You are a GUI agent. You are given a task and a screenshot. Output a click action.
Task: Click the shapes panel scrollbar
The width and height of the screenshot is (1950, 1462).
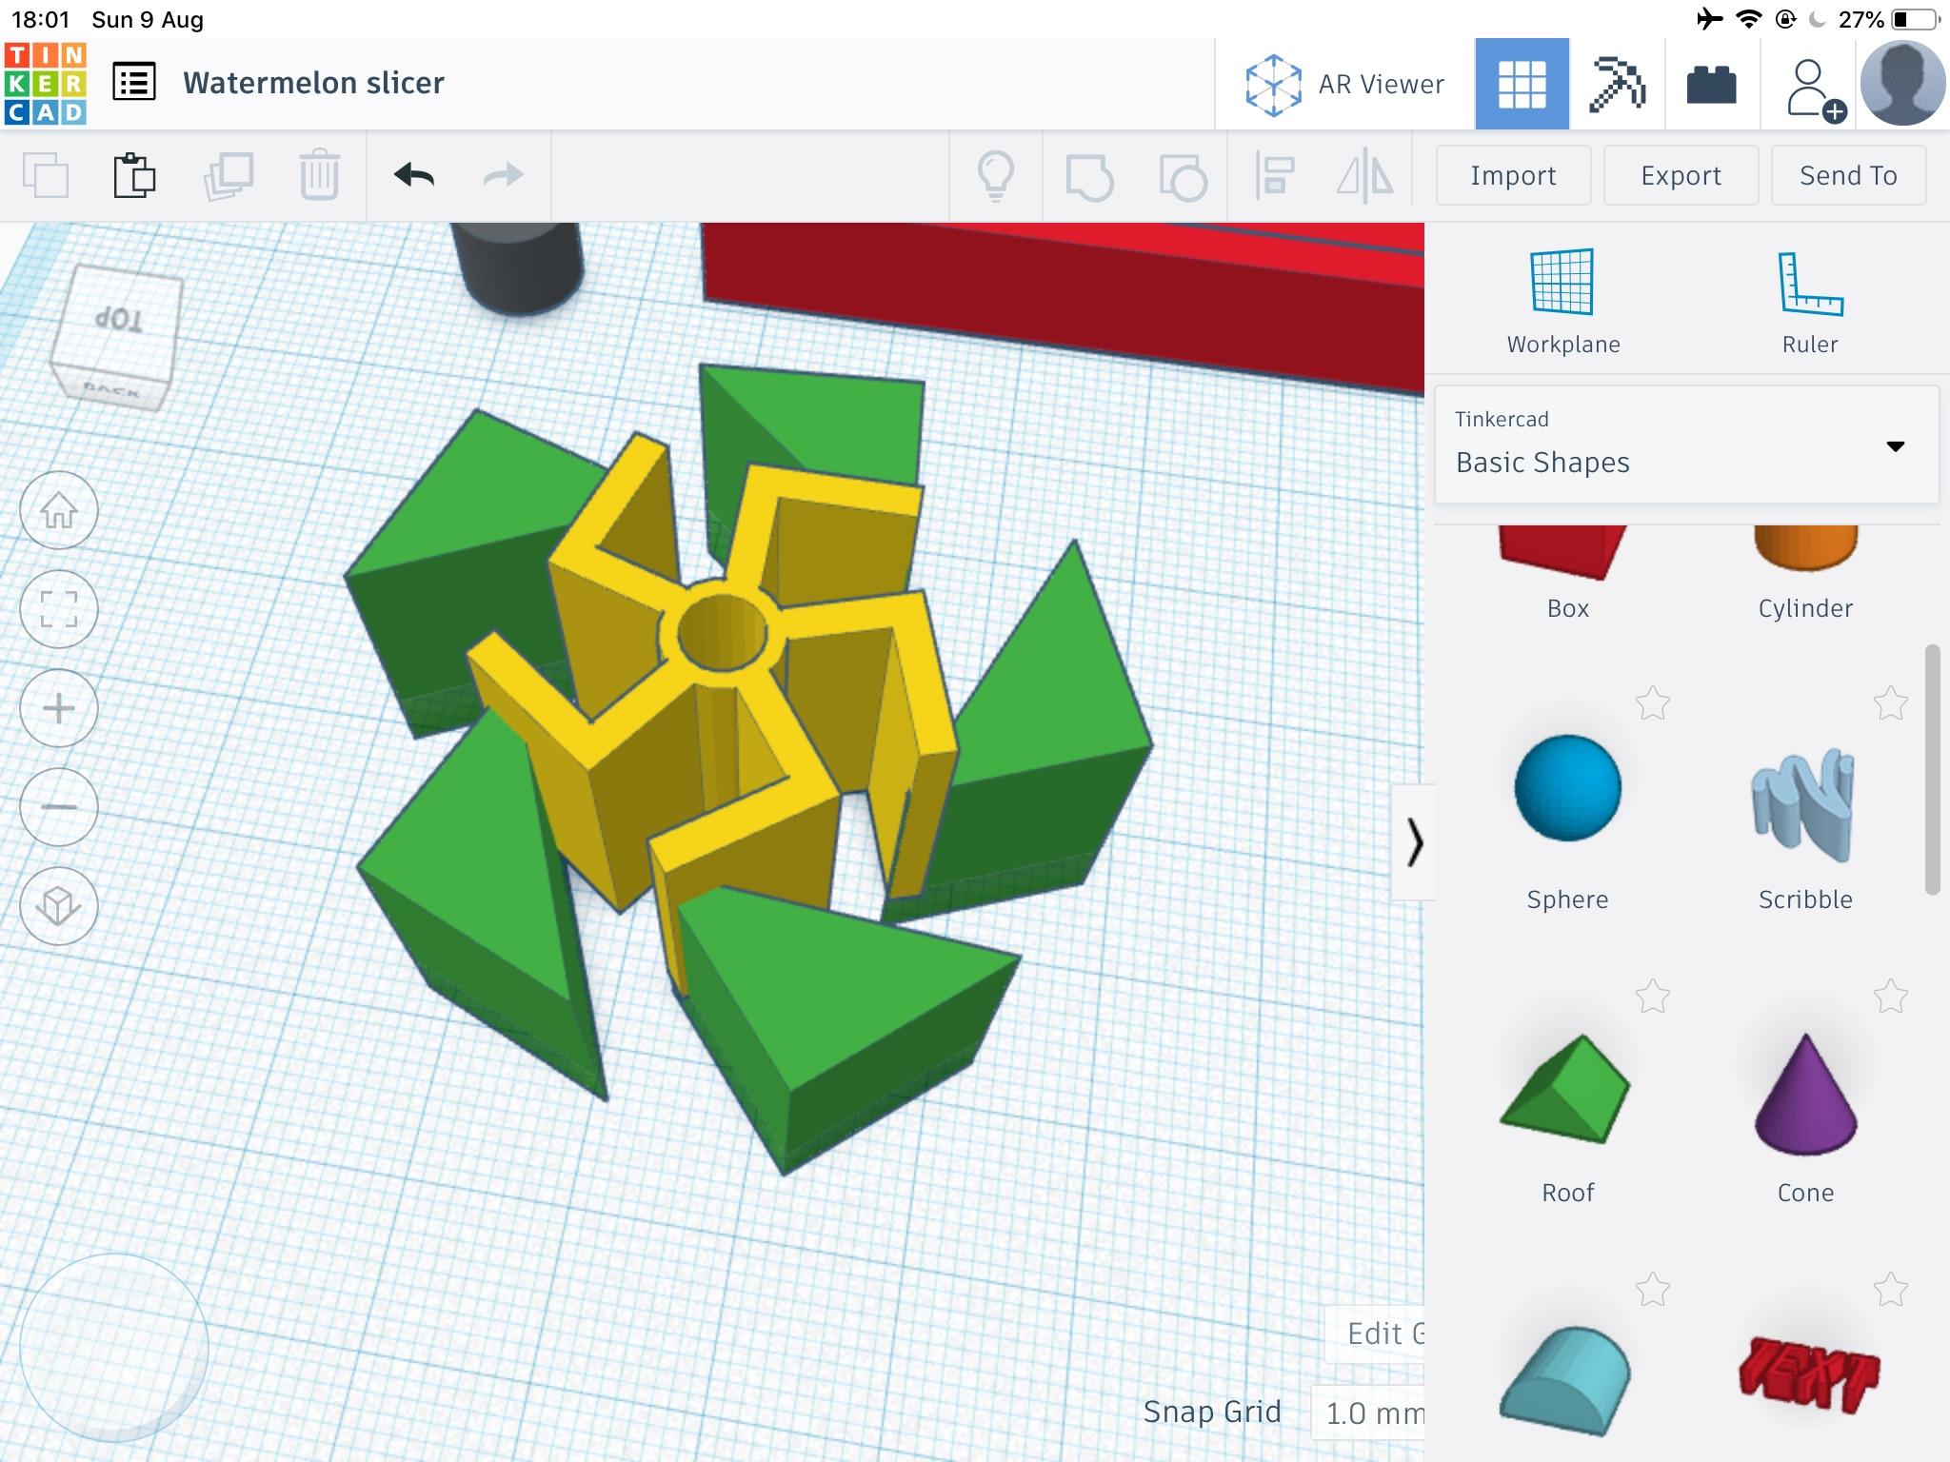coord(1932,769)
